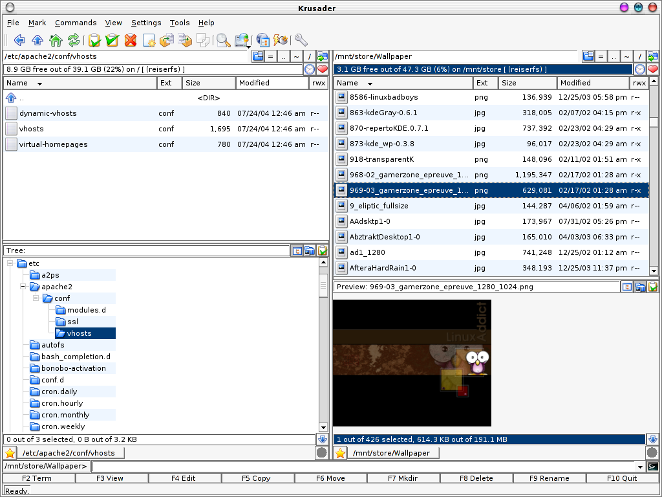Click F7 Mkdir button

click(403, 478)
